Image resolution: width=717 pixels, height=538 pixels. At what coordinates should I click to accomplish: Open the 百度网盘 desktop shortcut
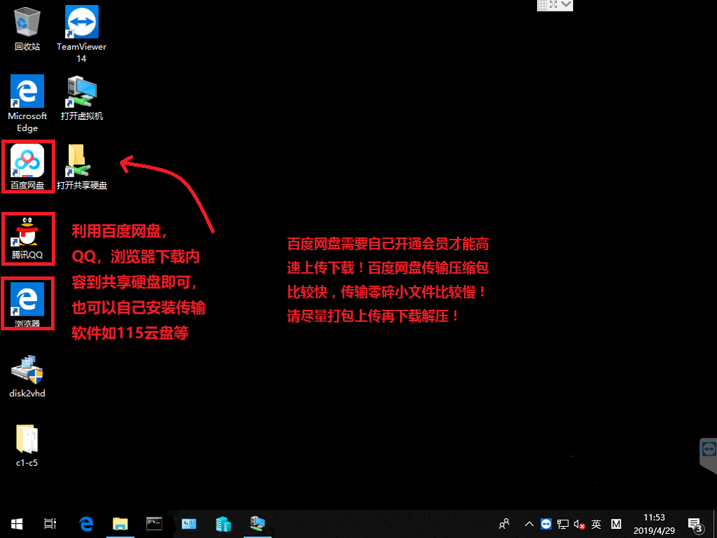tap(28, 167)
